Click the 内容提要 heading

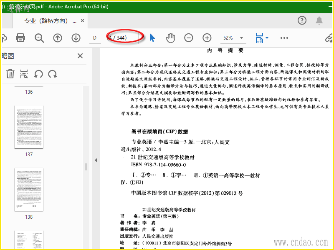tap(225, 50)
